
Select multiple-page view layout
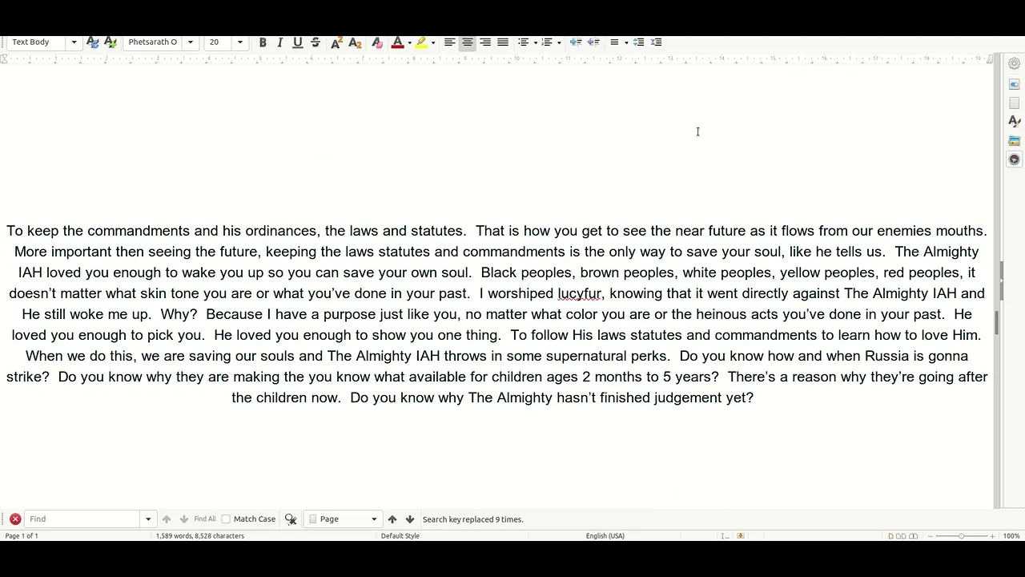point(901,536)
